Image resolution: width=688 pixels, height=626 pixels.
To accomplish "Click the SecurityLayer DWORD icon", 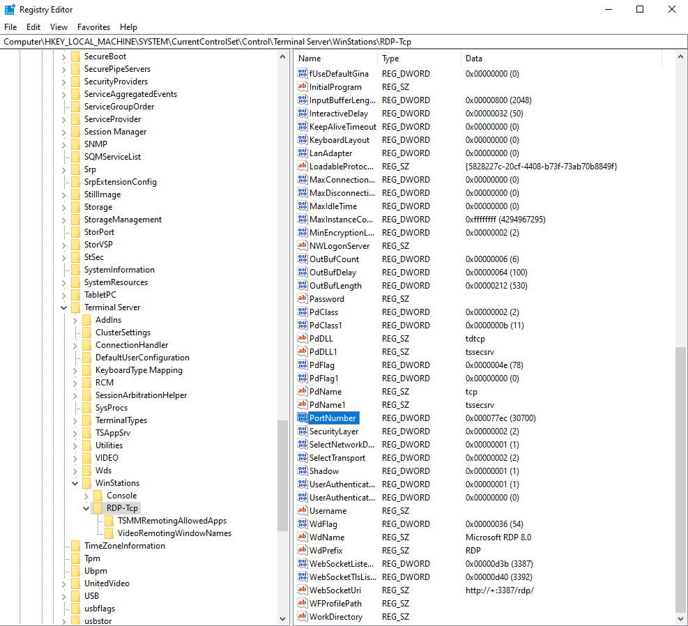I will (302, 432).
